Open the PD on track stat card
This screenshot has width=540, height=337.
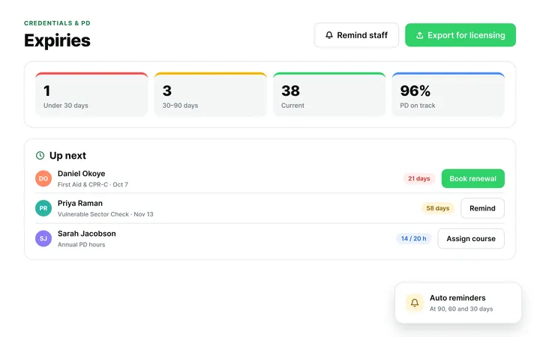point(448,94)
